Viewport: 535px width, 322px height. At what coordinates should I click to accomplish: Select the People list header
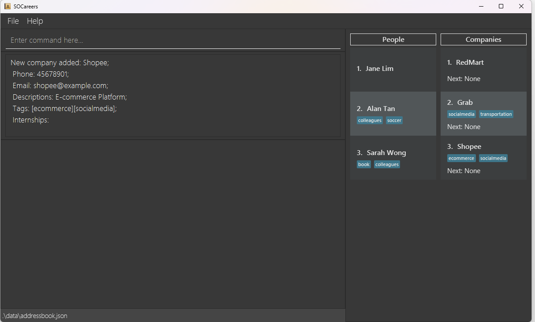point(393,40)
